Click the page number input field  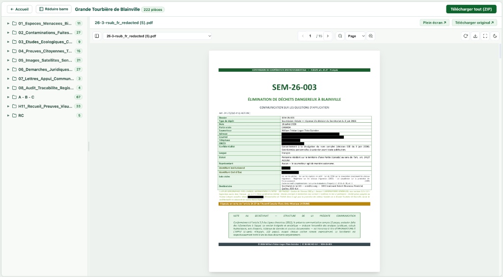[310, 36]
